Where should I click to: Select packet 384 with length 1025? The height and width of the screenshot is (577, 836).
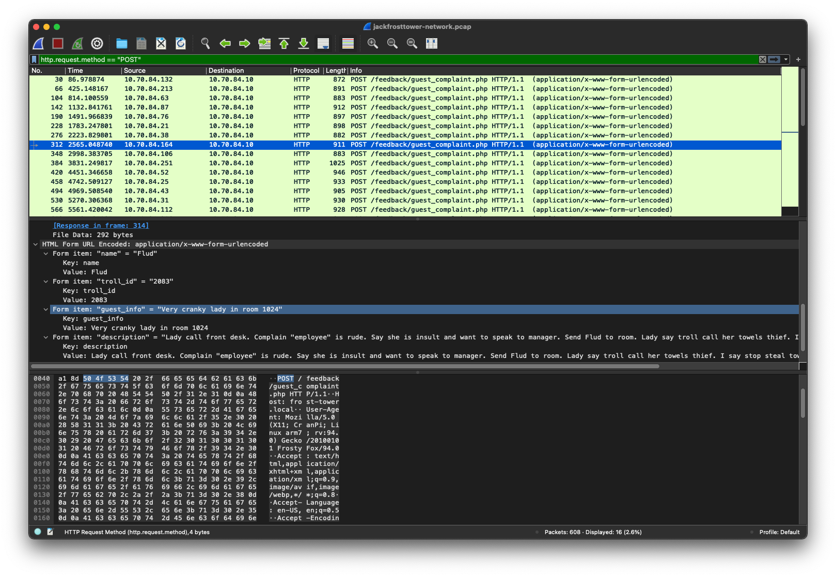coord(405,163)
